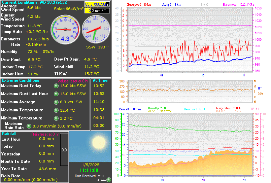Click the wind speed and barometer graph
The height and width of the screenshot is (183, 271).
(x=190, y=39)
